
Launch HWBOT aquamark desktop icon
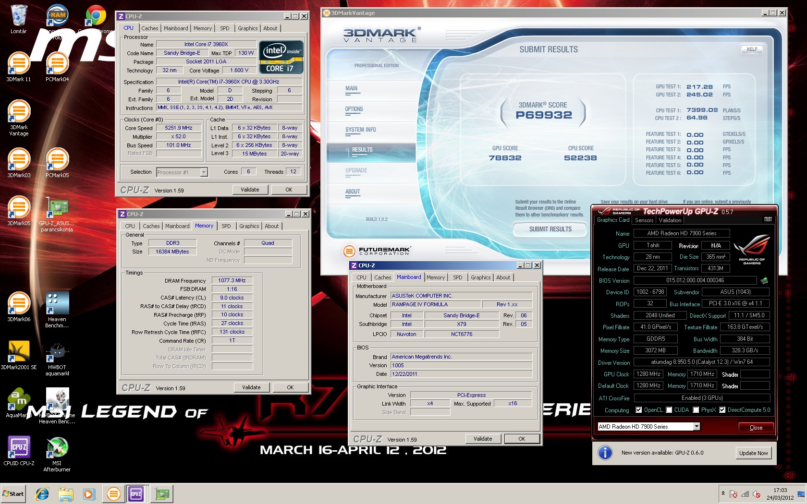click(x=57, y=358)
